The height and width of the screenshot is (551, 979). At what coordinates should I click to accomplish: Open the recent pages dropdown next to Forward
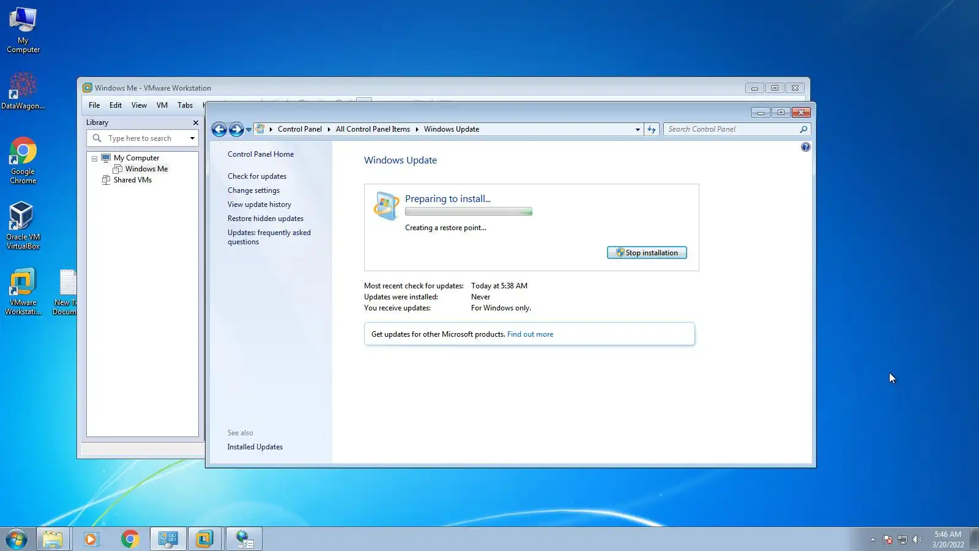coord(248,130)
